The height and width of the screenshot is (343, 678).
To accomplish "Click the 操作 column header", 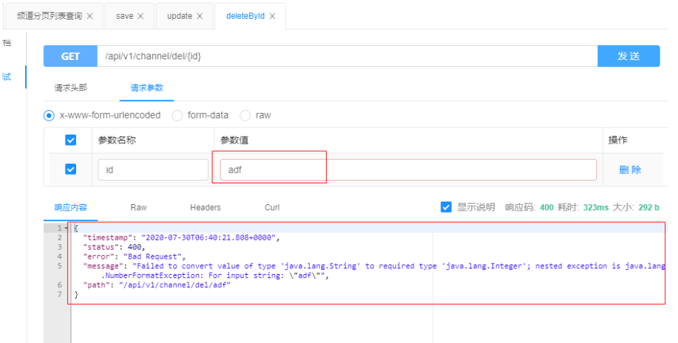I will point(618,140).
